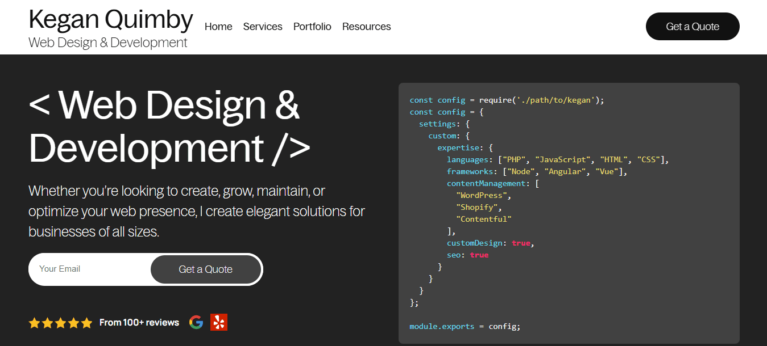Screen dimensions: 767x346
Task: Open Yelp reviews via the Yelp icon
Action: tap(219, 322)
